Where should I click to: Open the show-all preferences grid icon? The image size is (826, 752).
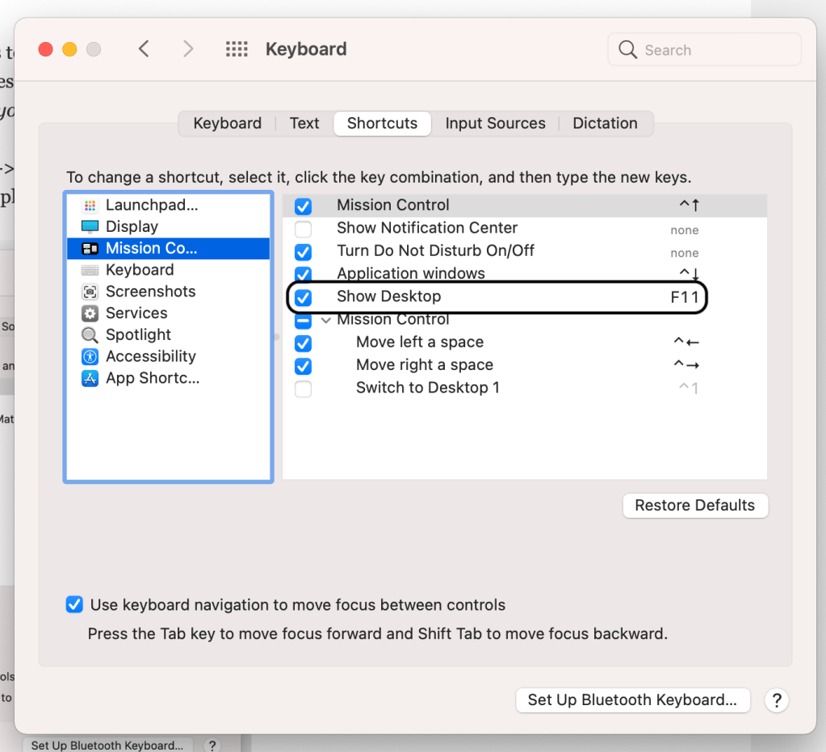click(237, 49)
